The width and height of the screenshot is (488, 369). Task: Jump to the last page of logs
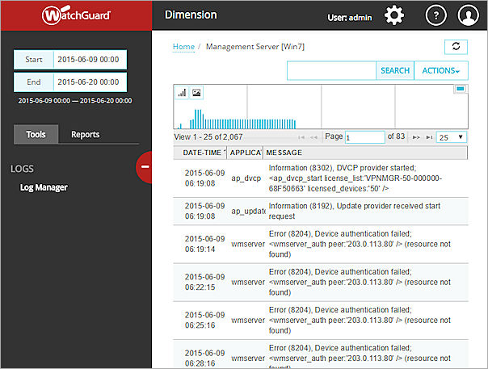click(428, 138)
